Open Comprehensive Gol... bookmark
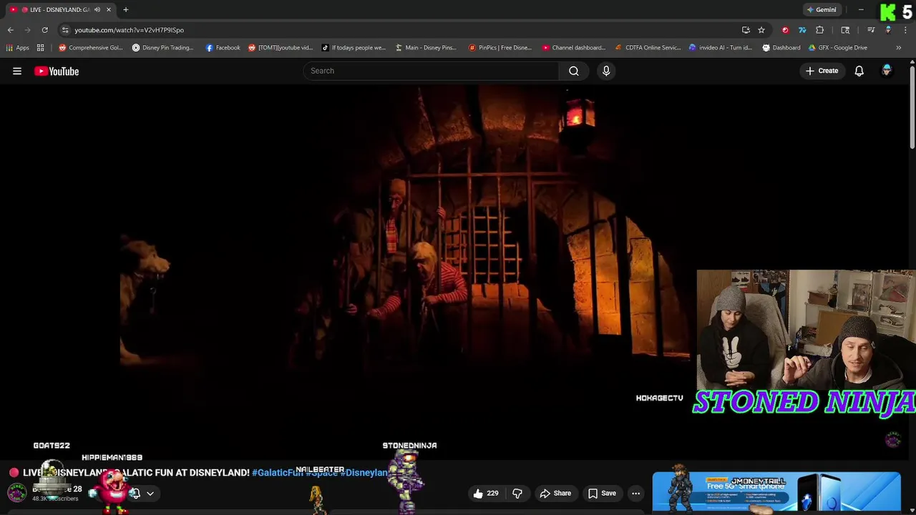Image resolution: width=916 pixels, height=515 pixels. click(91, 48)
